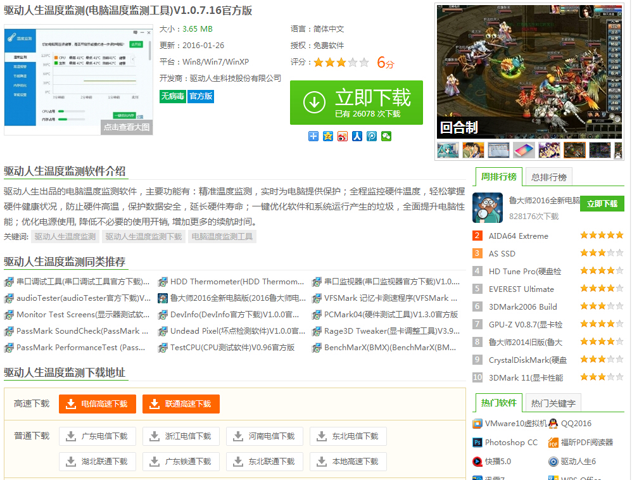632x480 pixels.
Task: Click the 电信高速下载 orange button
Action: (x=97, y=404)
